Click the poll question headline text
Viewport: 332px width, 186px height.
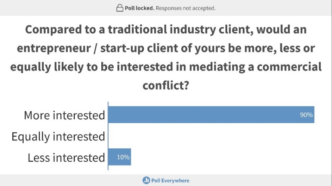(166, 57)
